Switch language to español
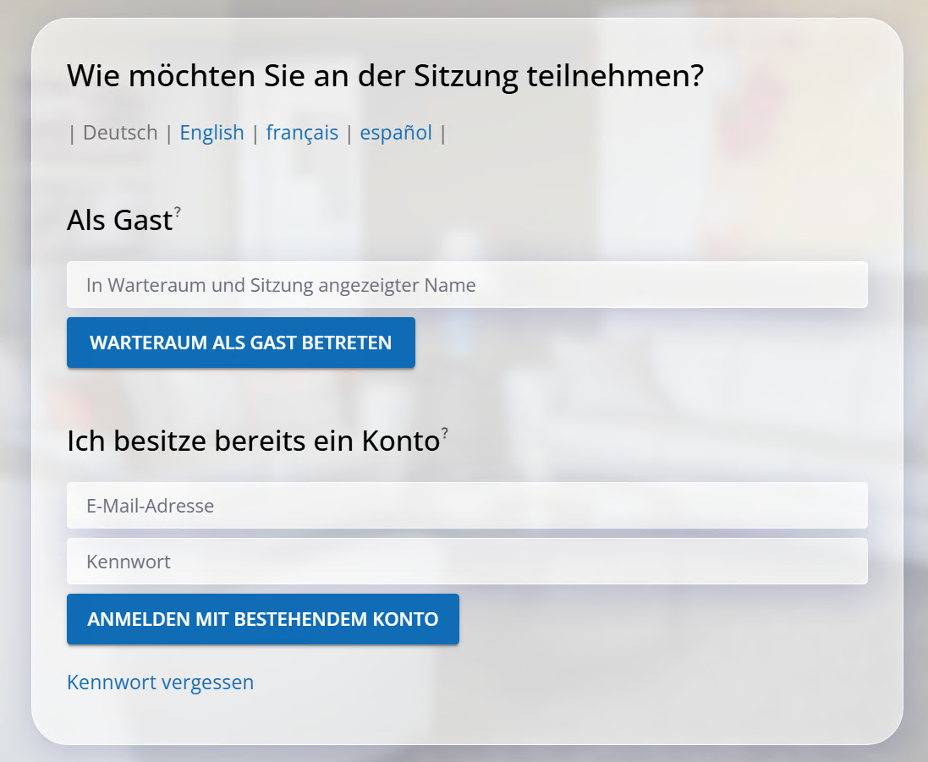 point(396,133)
